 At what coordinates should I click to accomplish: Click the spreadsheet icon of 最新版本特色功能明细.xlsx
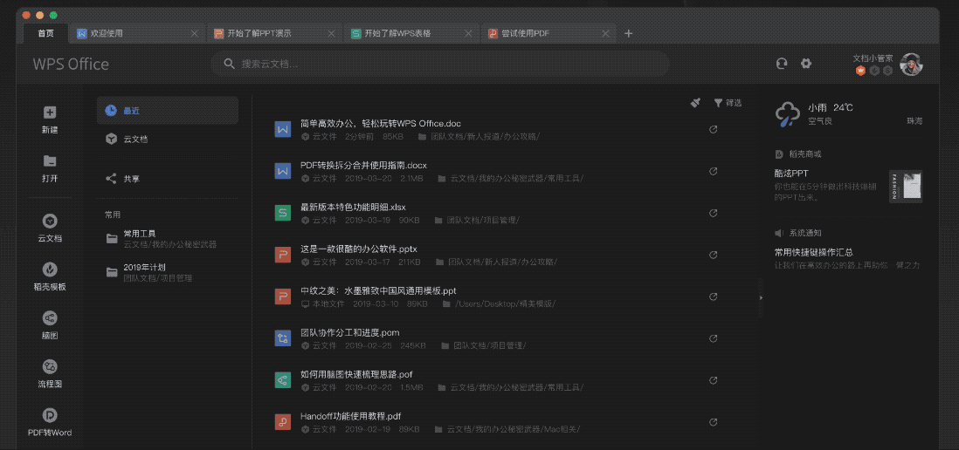(x=283, y=213)
